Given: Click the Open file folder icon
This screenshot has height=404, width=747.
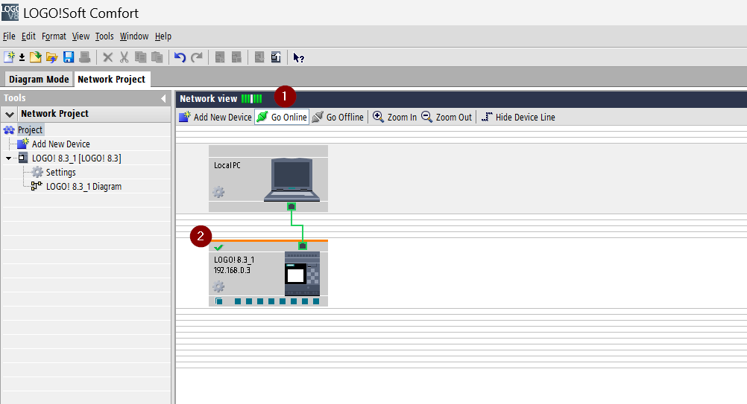Looking at the screenshot, I should [x=36, y=57].
